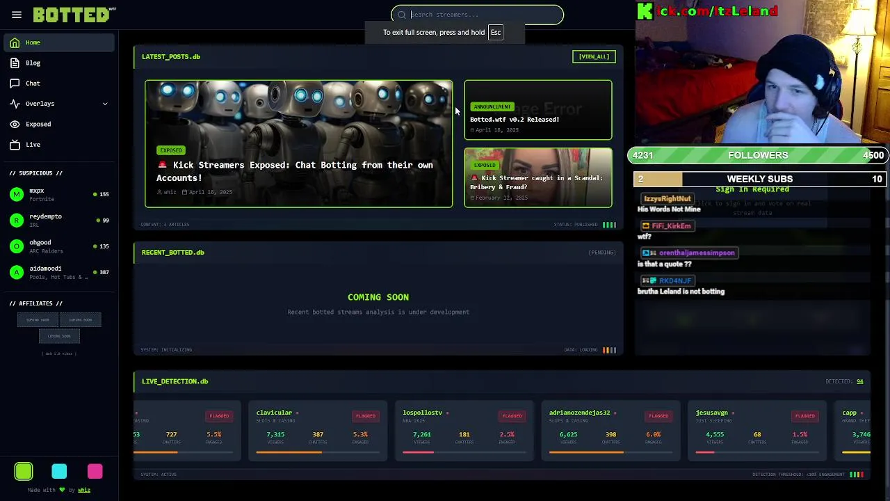Screen dimensions: 890x501
Task: Select reydempto IRL suspicious streamer
Action: [x=59, y=220]
